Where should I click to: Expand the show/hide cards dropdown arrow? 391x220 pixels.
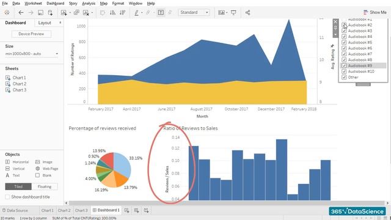[x=227, y=12]
